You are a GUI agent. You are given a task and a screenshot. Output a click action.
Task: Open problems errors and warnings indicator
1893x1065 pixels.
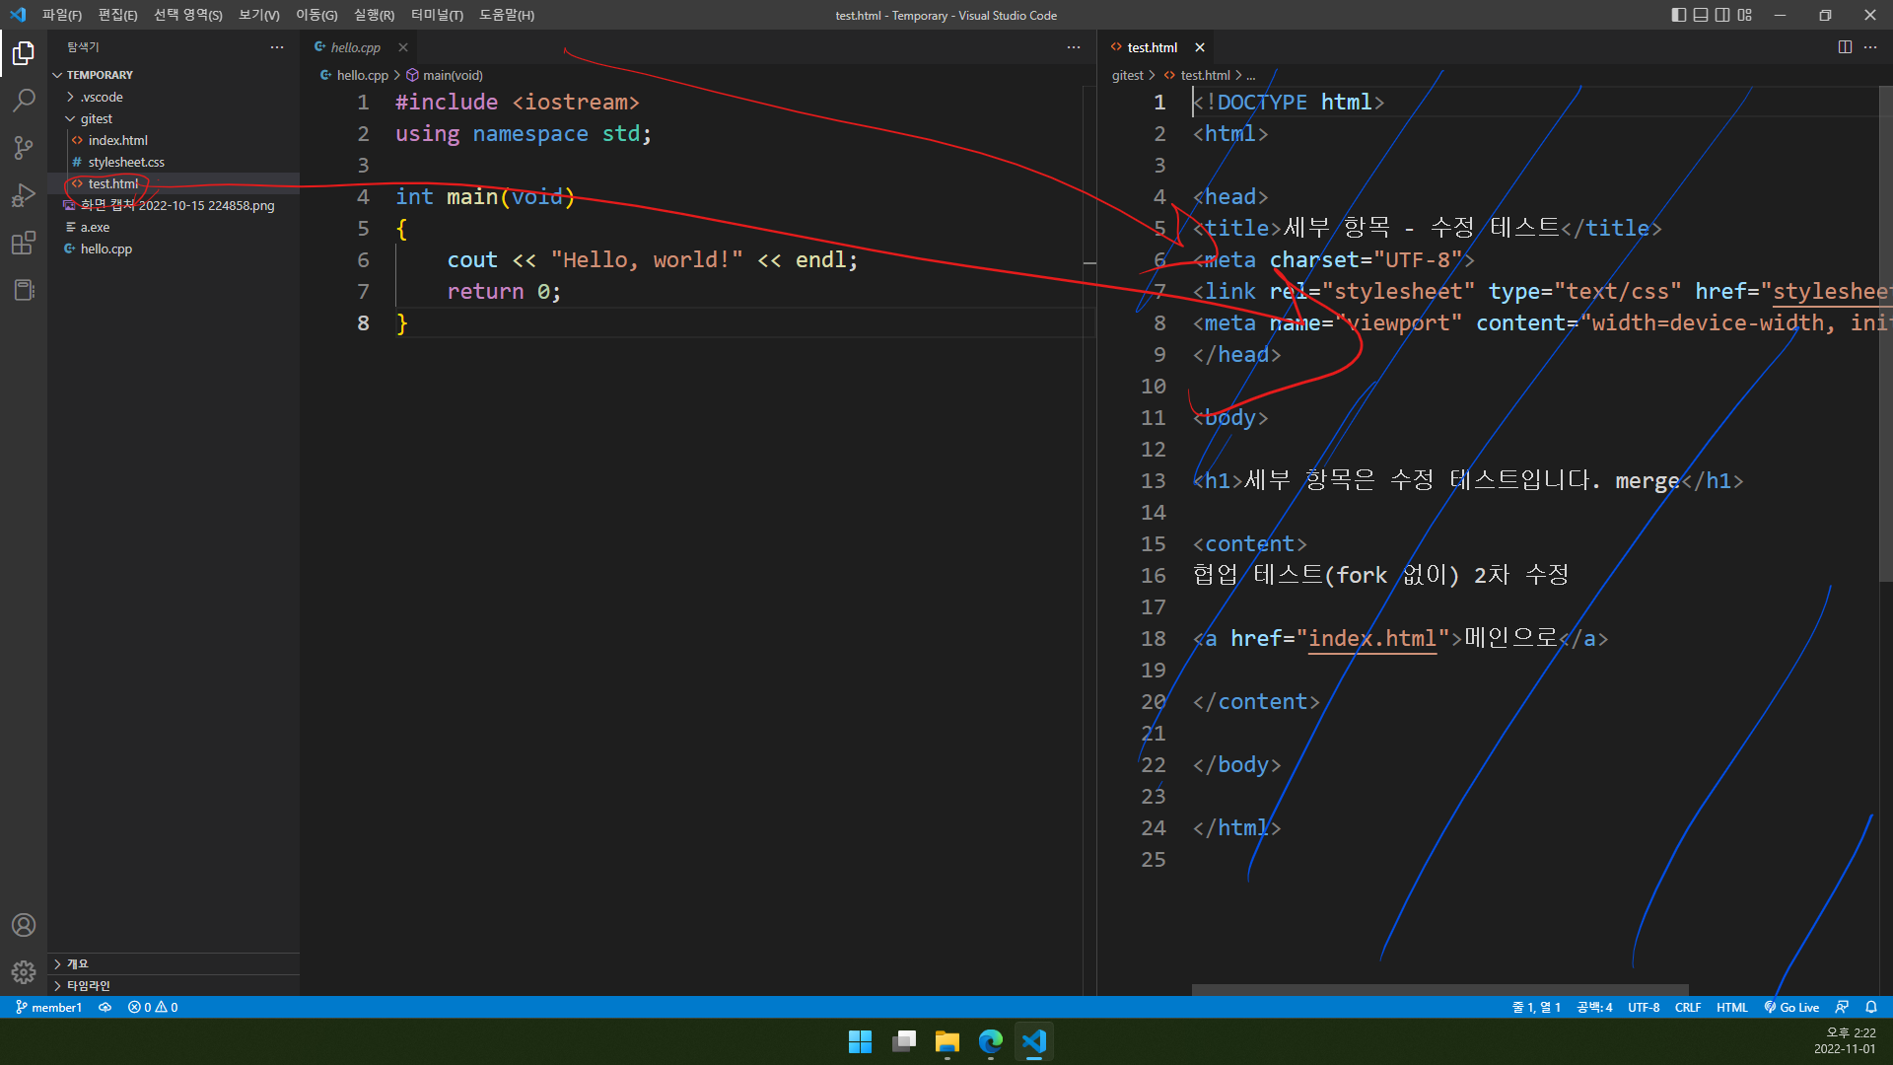click(x=153, y=1007)
